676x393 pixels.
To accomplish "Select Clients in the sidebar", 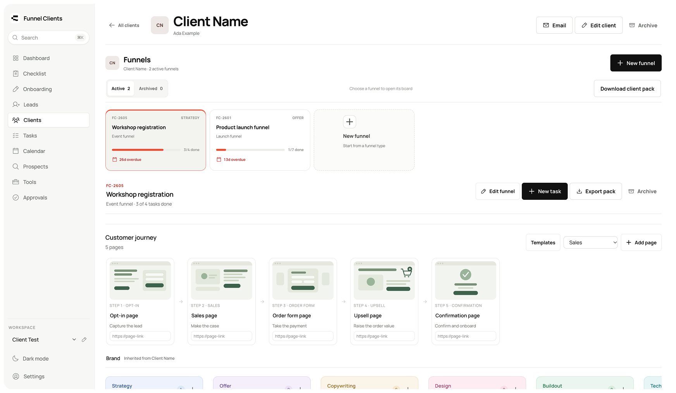I will (x=48, y=120).
